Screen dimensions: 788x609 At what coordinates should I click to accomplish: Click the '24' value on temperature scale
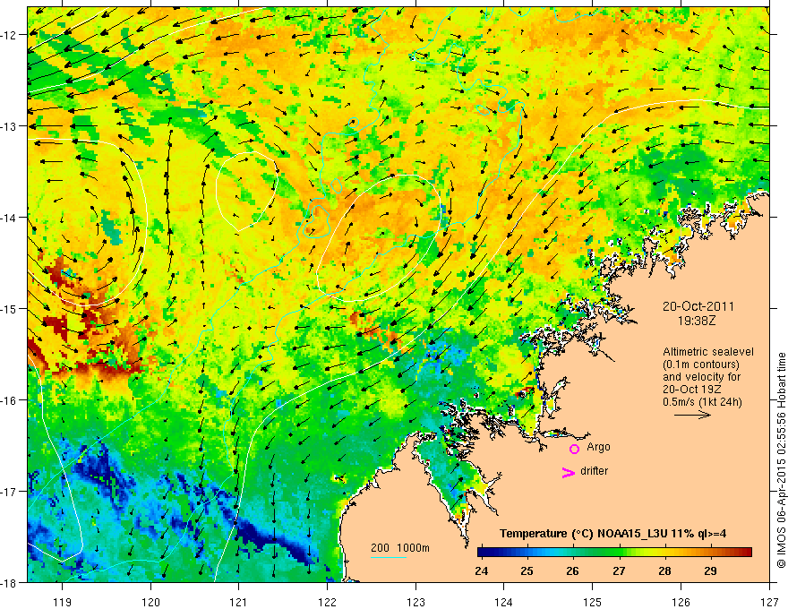tap(481, 571)
